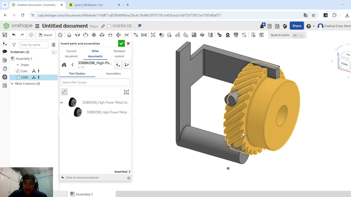The image size is (351, 197).
Task: Open the App Store icon
Action: (x=277, y=26)
